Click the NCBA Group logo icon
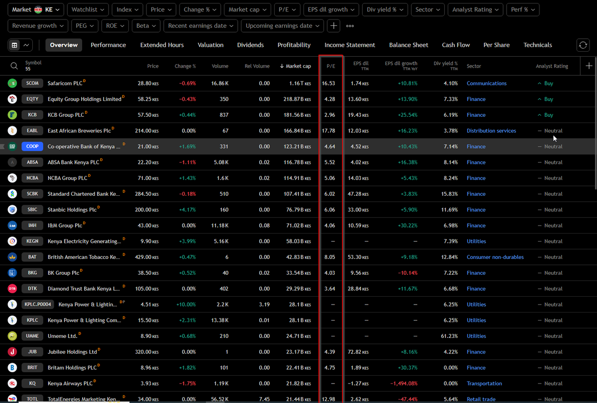597x403 pixels. point(12,178)
